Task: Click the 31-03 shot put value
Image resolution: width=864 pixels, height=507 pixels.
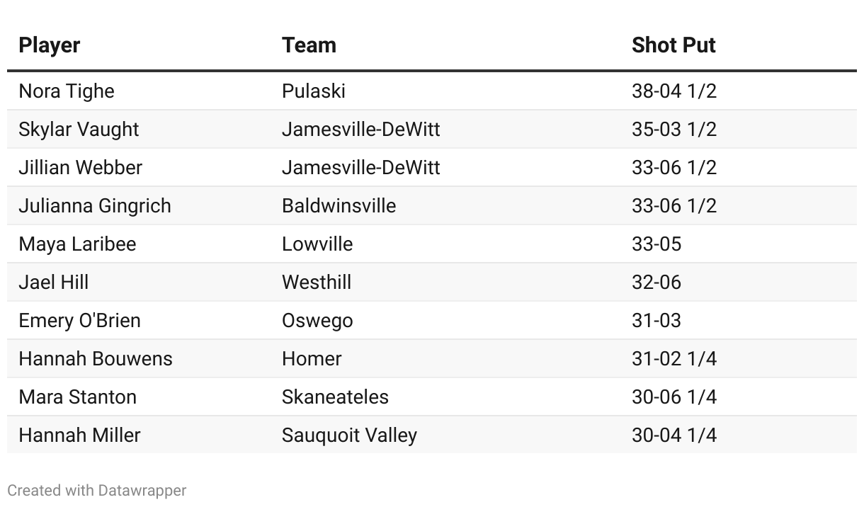Action: pos(656,321)
